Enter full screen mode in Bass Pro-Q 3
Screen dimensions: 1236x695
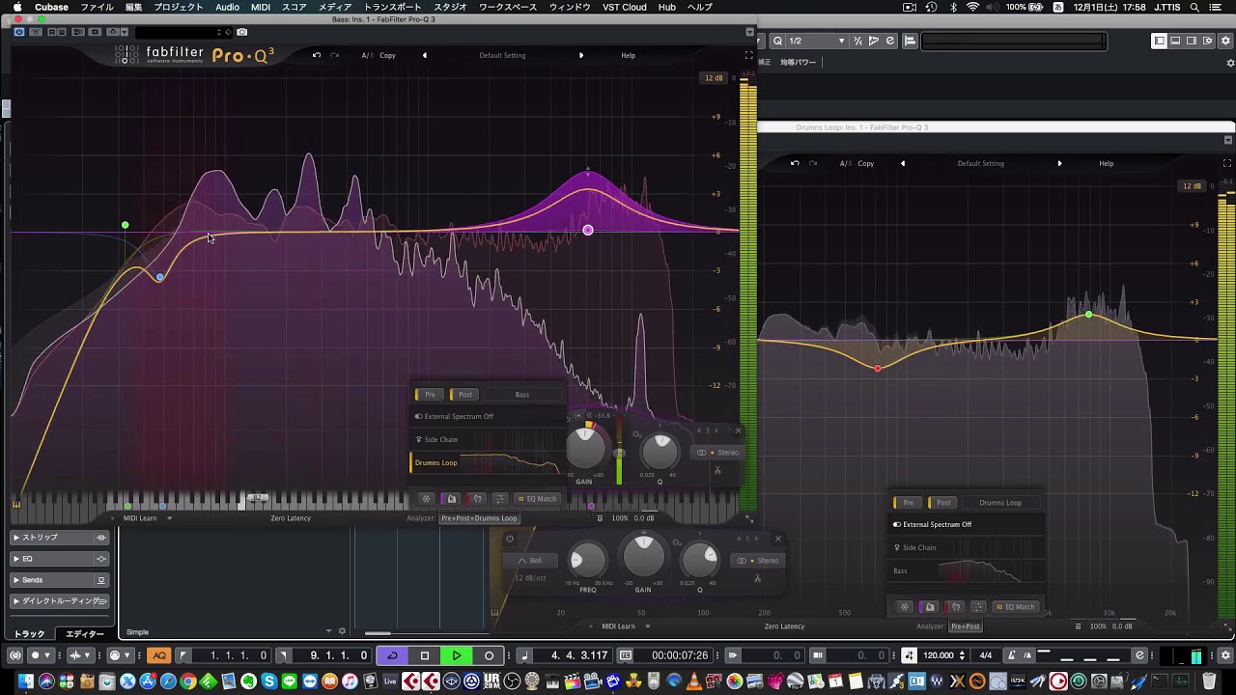[x=748, y=55]
